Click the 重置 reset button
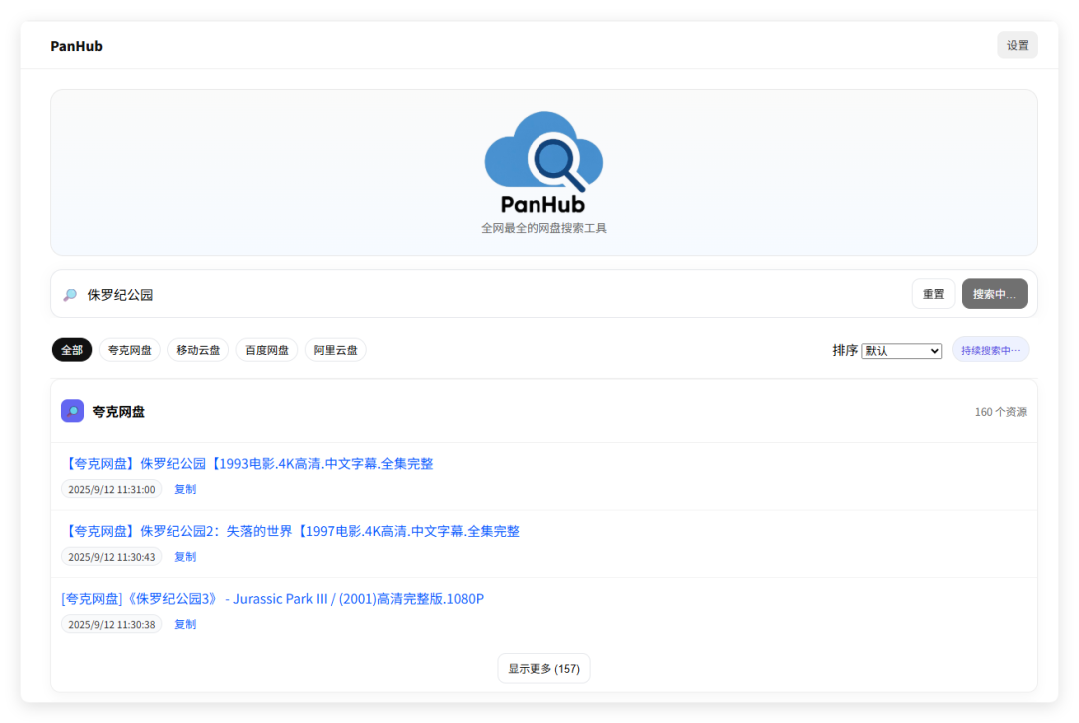The width and height of the screenshot is (1079, 723). coord(933,294)
